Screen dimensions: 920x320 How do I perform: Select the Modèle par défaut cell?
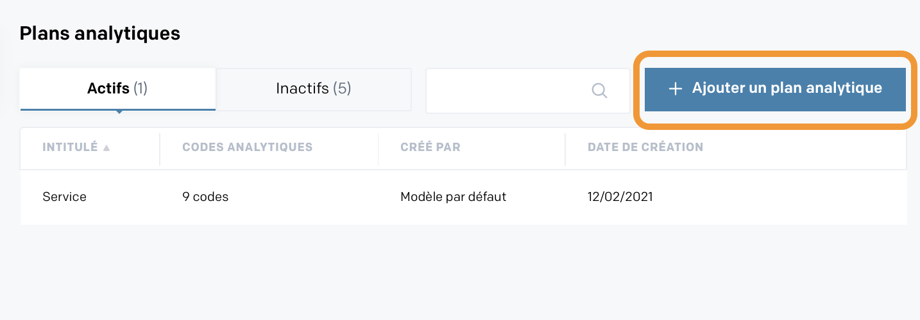point(453,197)
